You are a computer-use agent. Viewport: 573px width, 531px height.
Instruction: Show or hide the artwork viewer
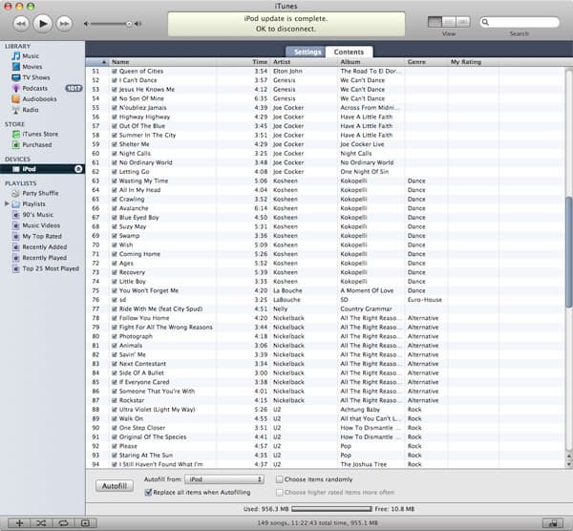[85, 523]
